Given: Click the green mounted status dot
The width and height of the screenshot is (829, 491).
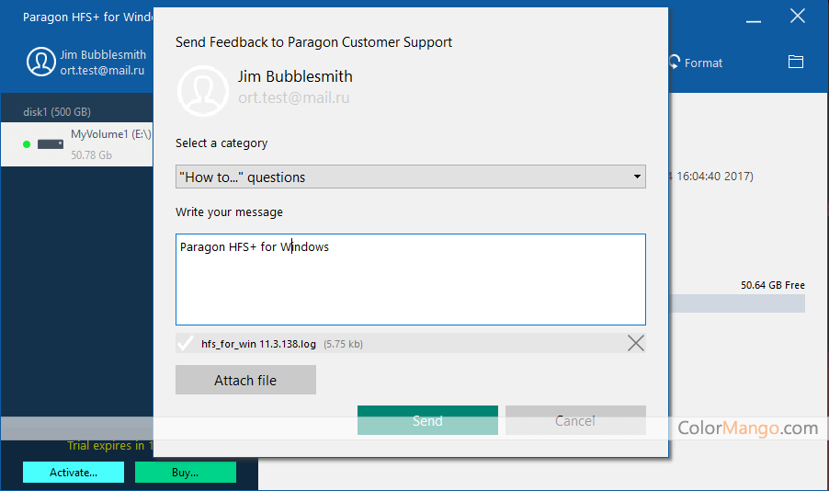Looking at the screenshot, I should click(x=27, y=144).
